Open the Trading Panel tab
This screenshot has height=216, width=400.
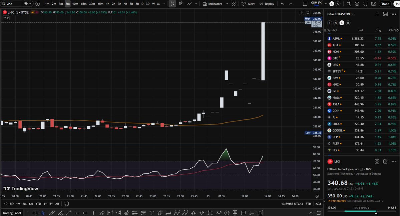[x=12, y=213]
